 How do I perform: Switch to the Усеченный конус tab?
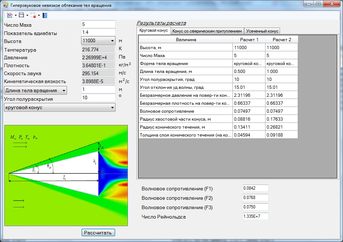tap(262, 31)
